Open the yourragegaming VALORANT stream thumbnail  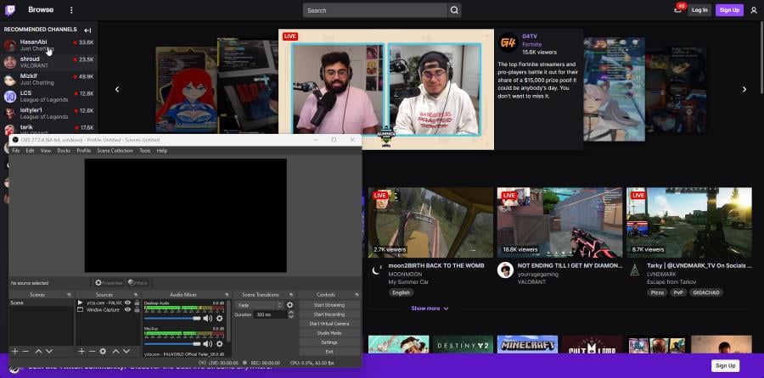click(x=560, y=222)
